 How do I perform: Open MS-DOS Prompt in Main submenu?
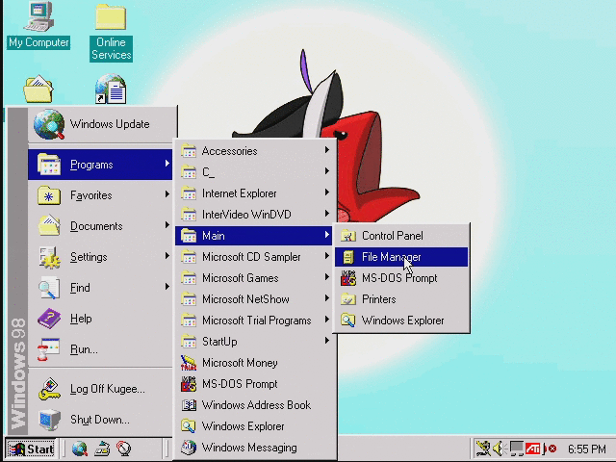pos(401,278)
